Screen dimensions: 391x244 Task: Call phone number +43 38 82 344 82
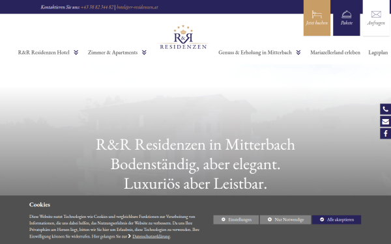tap(97, 7)
